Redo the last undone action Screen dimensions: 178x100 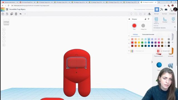[x=25, y=14]
